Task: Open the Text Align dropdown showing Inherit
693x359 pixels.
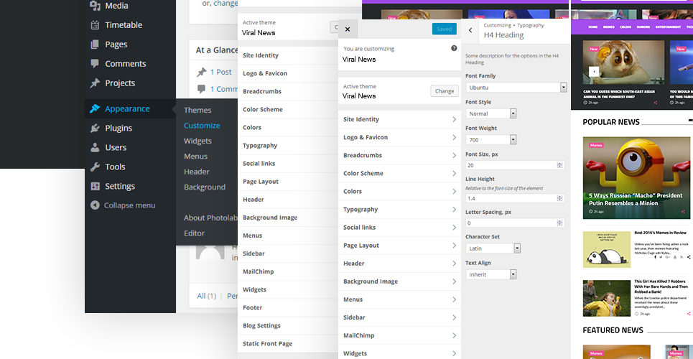Action: coord(490,274)
